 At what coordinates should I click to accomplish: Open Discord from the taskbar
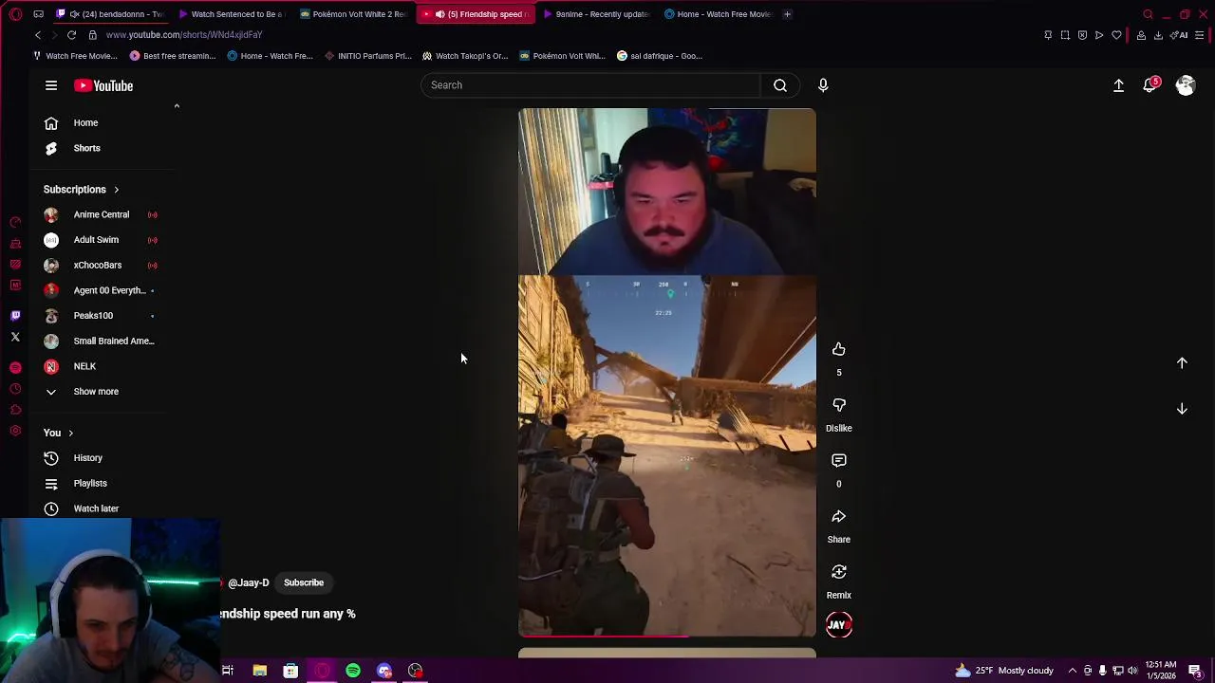tap(384, 671)
